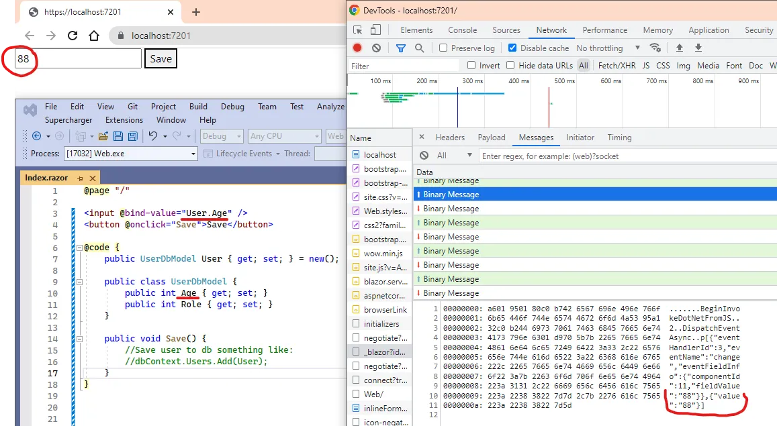Switch to the Payload tab
Viewport: 777px width, 426px height.
pos(491,138)
